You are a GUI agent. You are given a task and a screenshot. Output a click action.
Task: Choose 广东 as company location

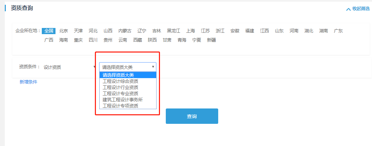(x=338, y=31)
